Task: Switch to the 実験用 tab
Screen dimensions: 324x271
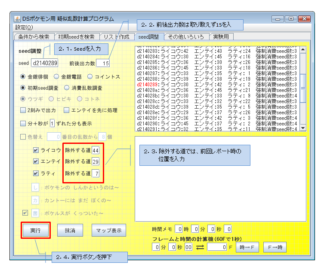Action: (221, 37)
